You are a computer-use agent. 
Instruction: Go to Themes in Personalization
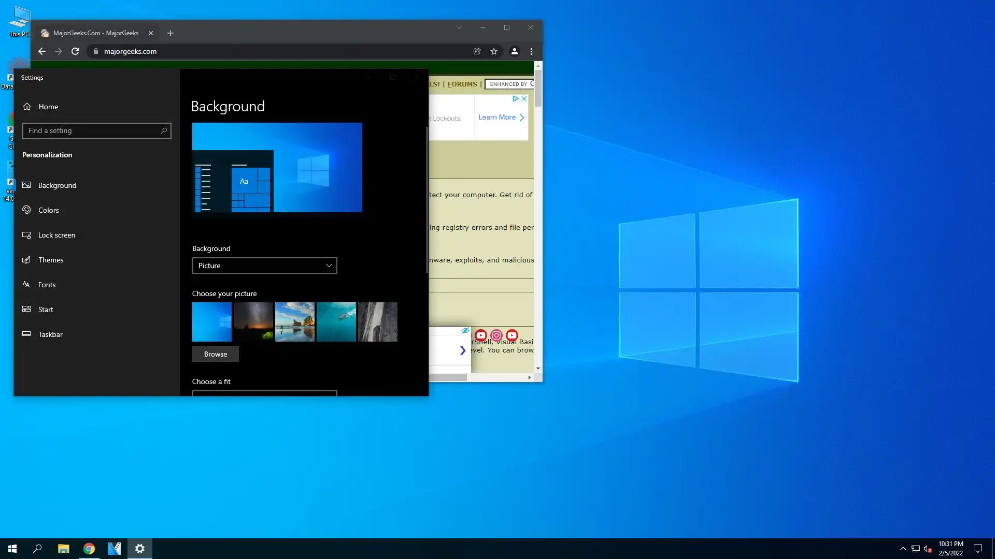(51, 260)
